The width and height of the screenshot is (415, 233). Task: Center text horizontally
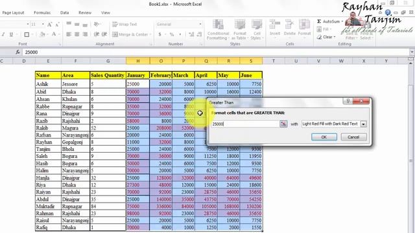point(77,34)
